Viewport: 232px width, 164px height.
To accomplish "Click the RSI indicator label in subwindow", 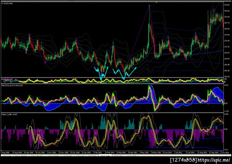I will 7,79.
